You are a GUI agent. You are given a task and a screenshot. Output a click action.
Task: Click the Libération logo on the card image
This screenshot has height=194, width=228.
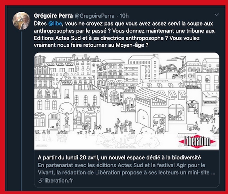tap(197, 141)
